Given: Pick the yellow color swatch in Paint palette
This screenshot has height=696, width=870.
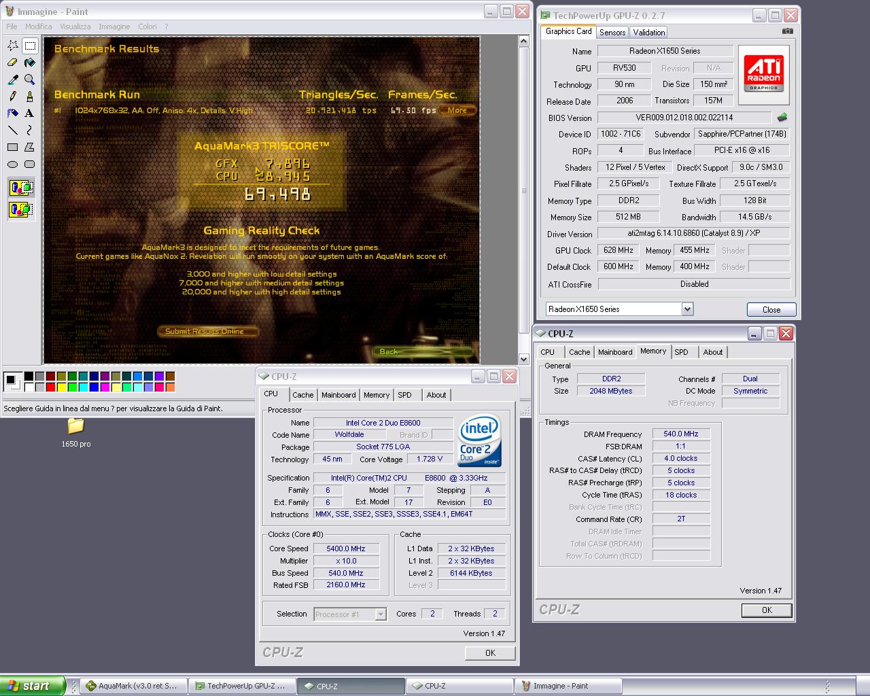Looking at the screenshot, I should click(62, 387).
